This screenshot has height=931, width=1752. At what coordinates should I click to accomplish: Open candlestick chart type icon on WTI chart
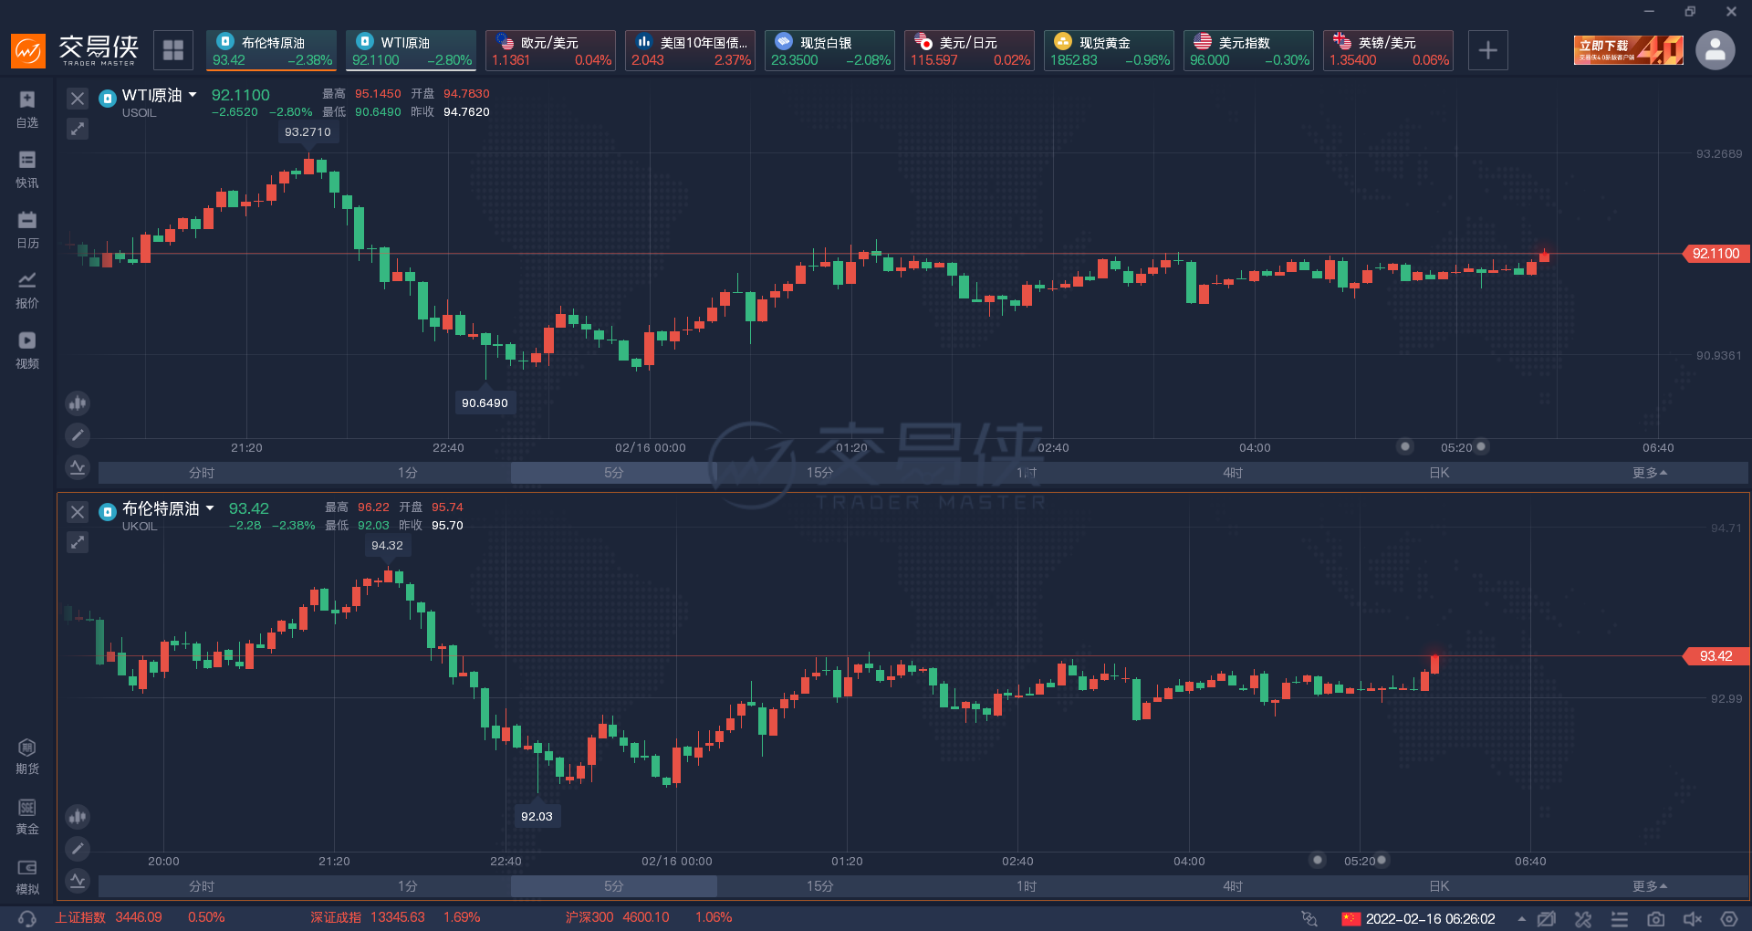click(x=78, y=403)
